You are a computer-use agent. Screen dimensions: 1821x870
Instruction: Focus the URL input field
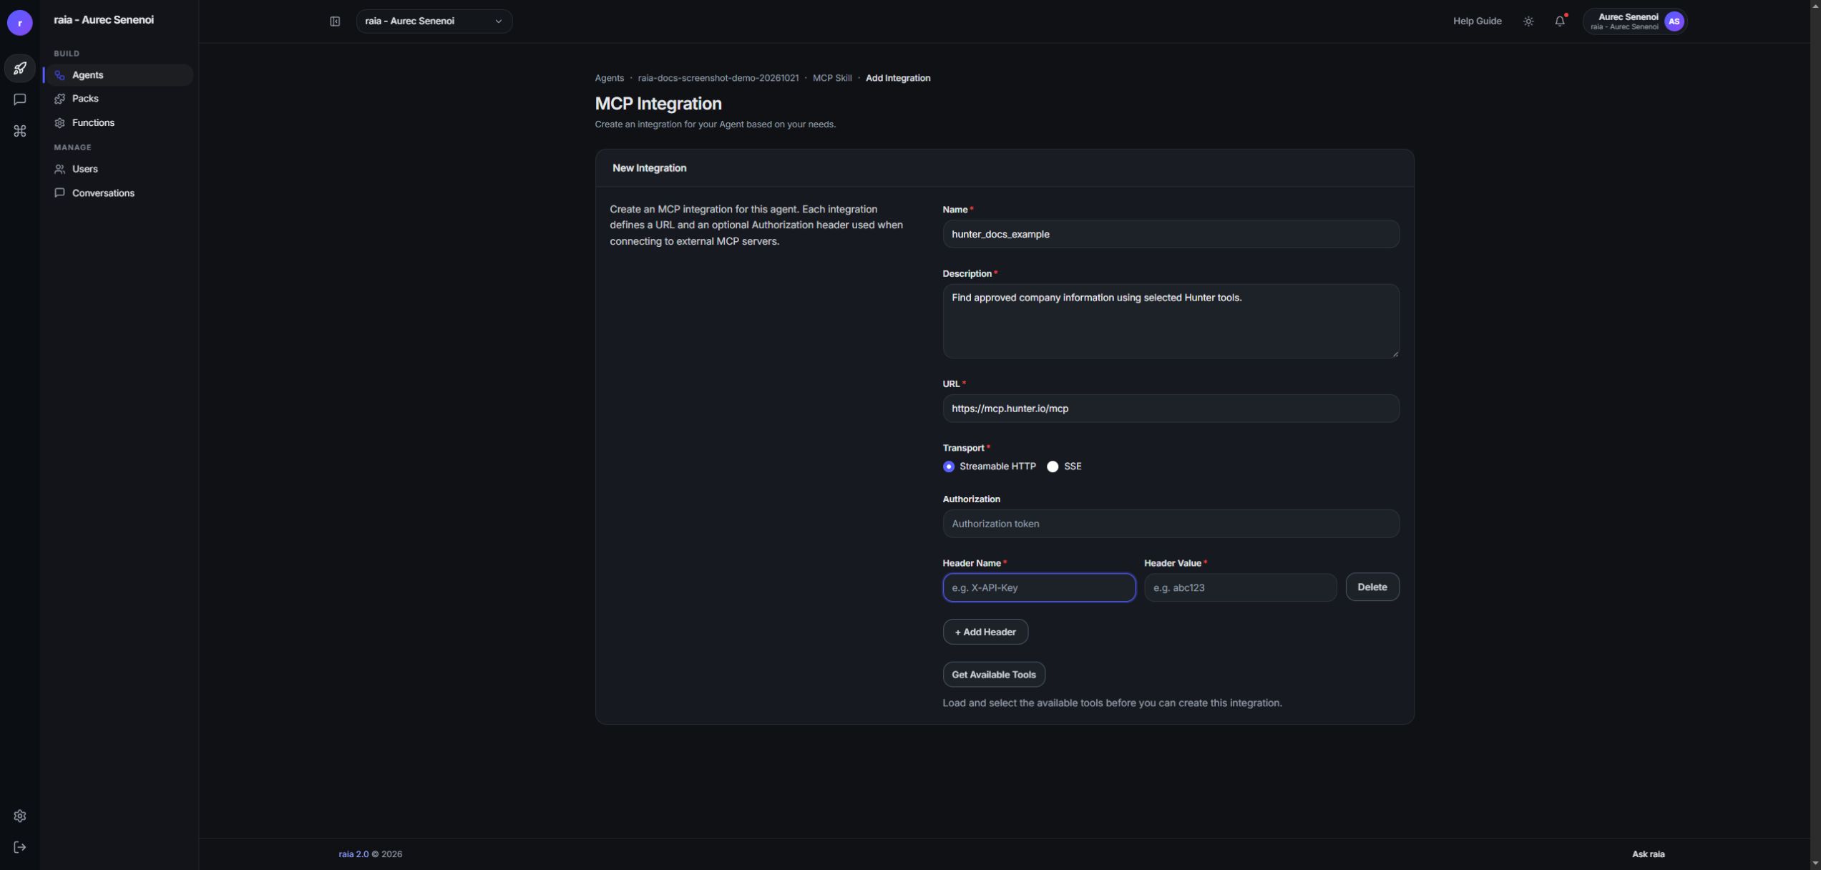pos(1171,409)
